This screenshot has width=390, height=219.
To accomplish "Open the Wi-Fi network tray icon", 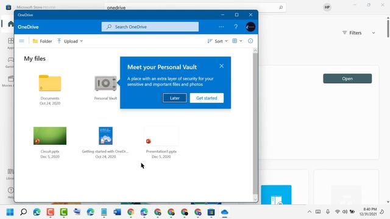I will click(x=337, y=212).
